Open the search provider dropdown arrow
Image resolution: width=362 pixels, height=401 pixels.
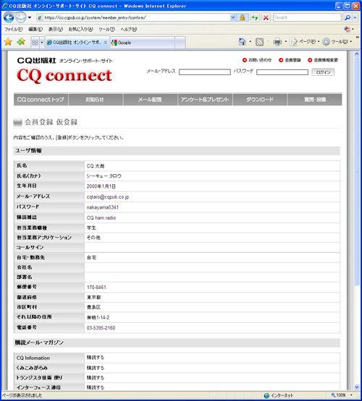coord(355,17)
